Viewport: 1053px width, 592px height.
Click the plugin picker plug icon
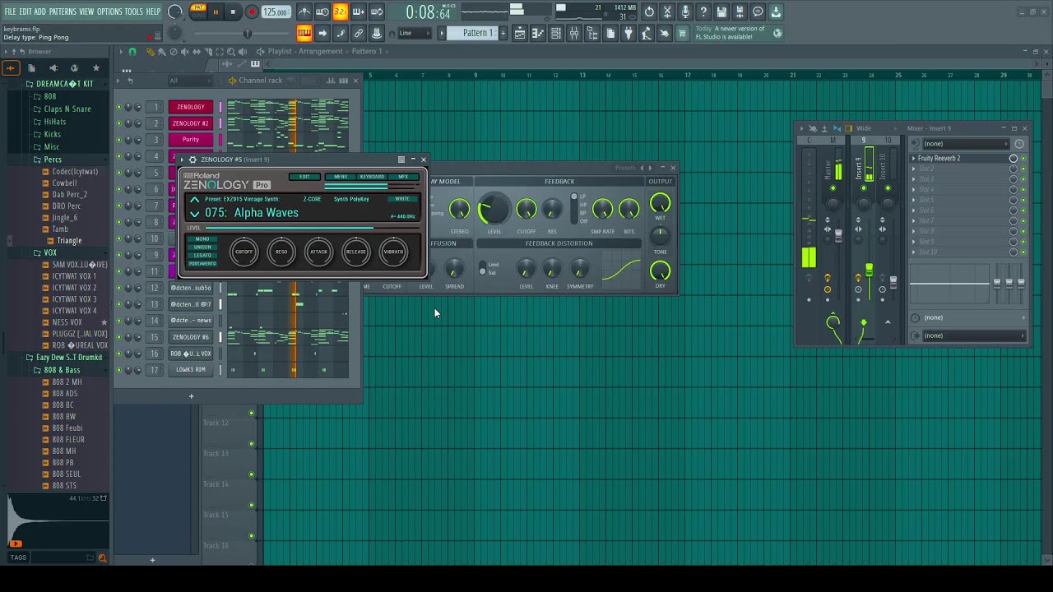(629, 33)
